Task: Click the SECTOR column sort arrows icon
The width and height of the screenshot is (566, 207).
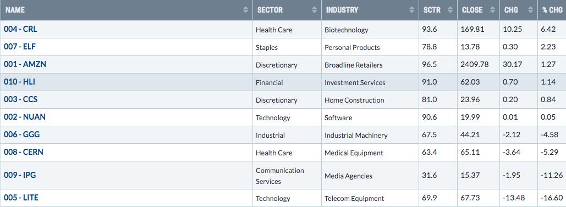Action: click(x=315, y=10)
